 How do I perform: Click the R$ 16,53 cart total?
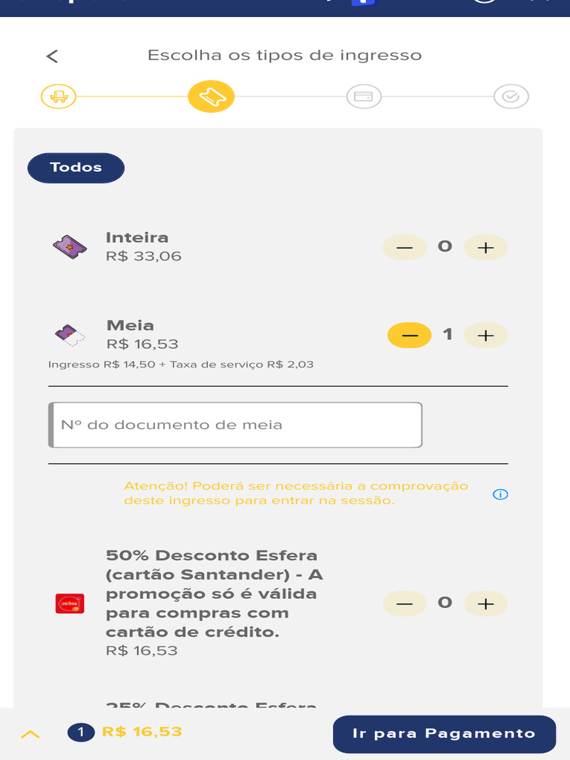[142, 732]
